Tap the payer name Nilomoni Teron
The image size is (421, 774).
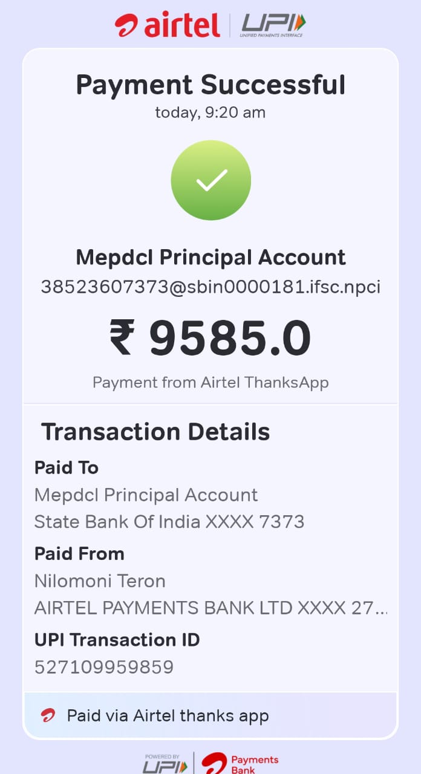[x=100, y=581]
